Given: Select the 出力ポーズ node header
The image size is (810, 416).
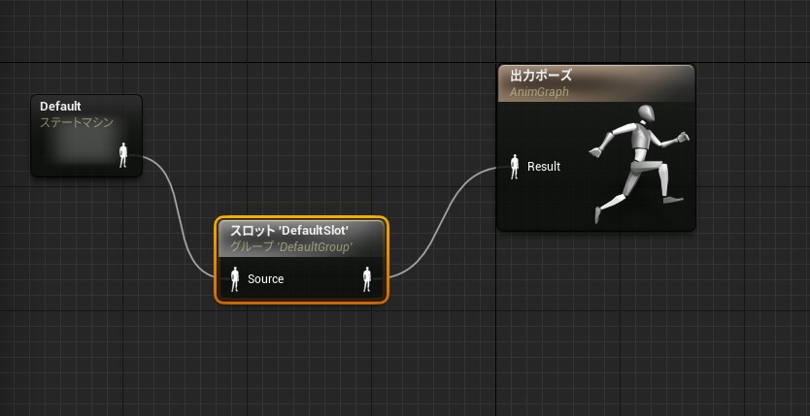Looking at the screenshot, I should tap(596, 83).
